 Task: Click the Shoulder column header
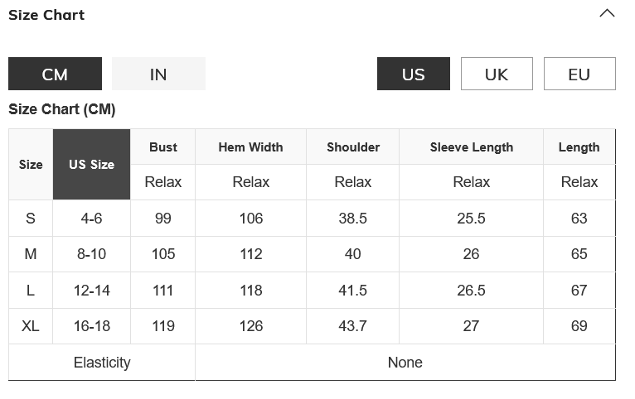pos(352,147)
